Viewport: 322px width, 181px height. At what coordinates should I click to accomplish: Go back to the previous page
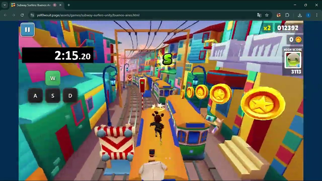5,15
